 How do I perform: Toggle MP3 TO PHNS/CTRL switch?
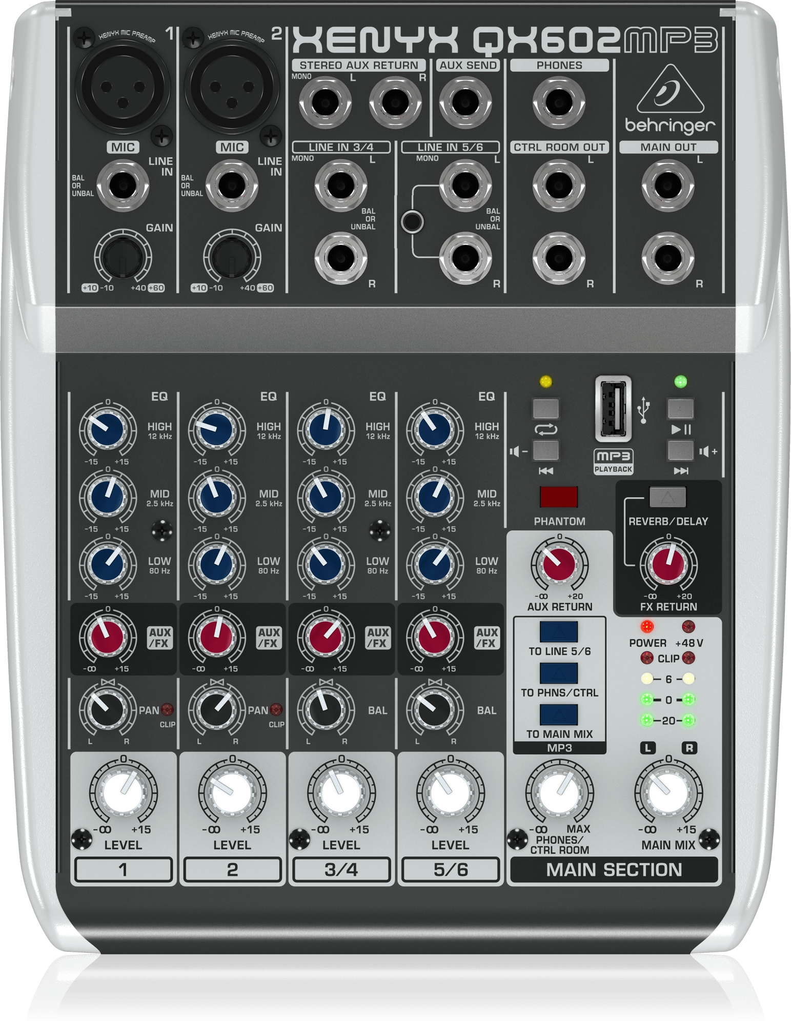click(x=559, y=673)
